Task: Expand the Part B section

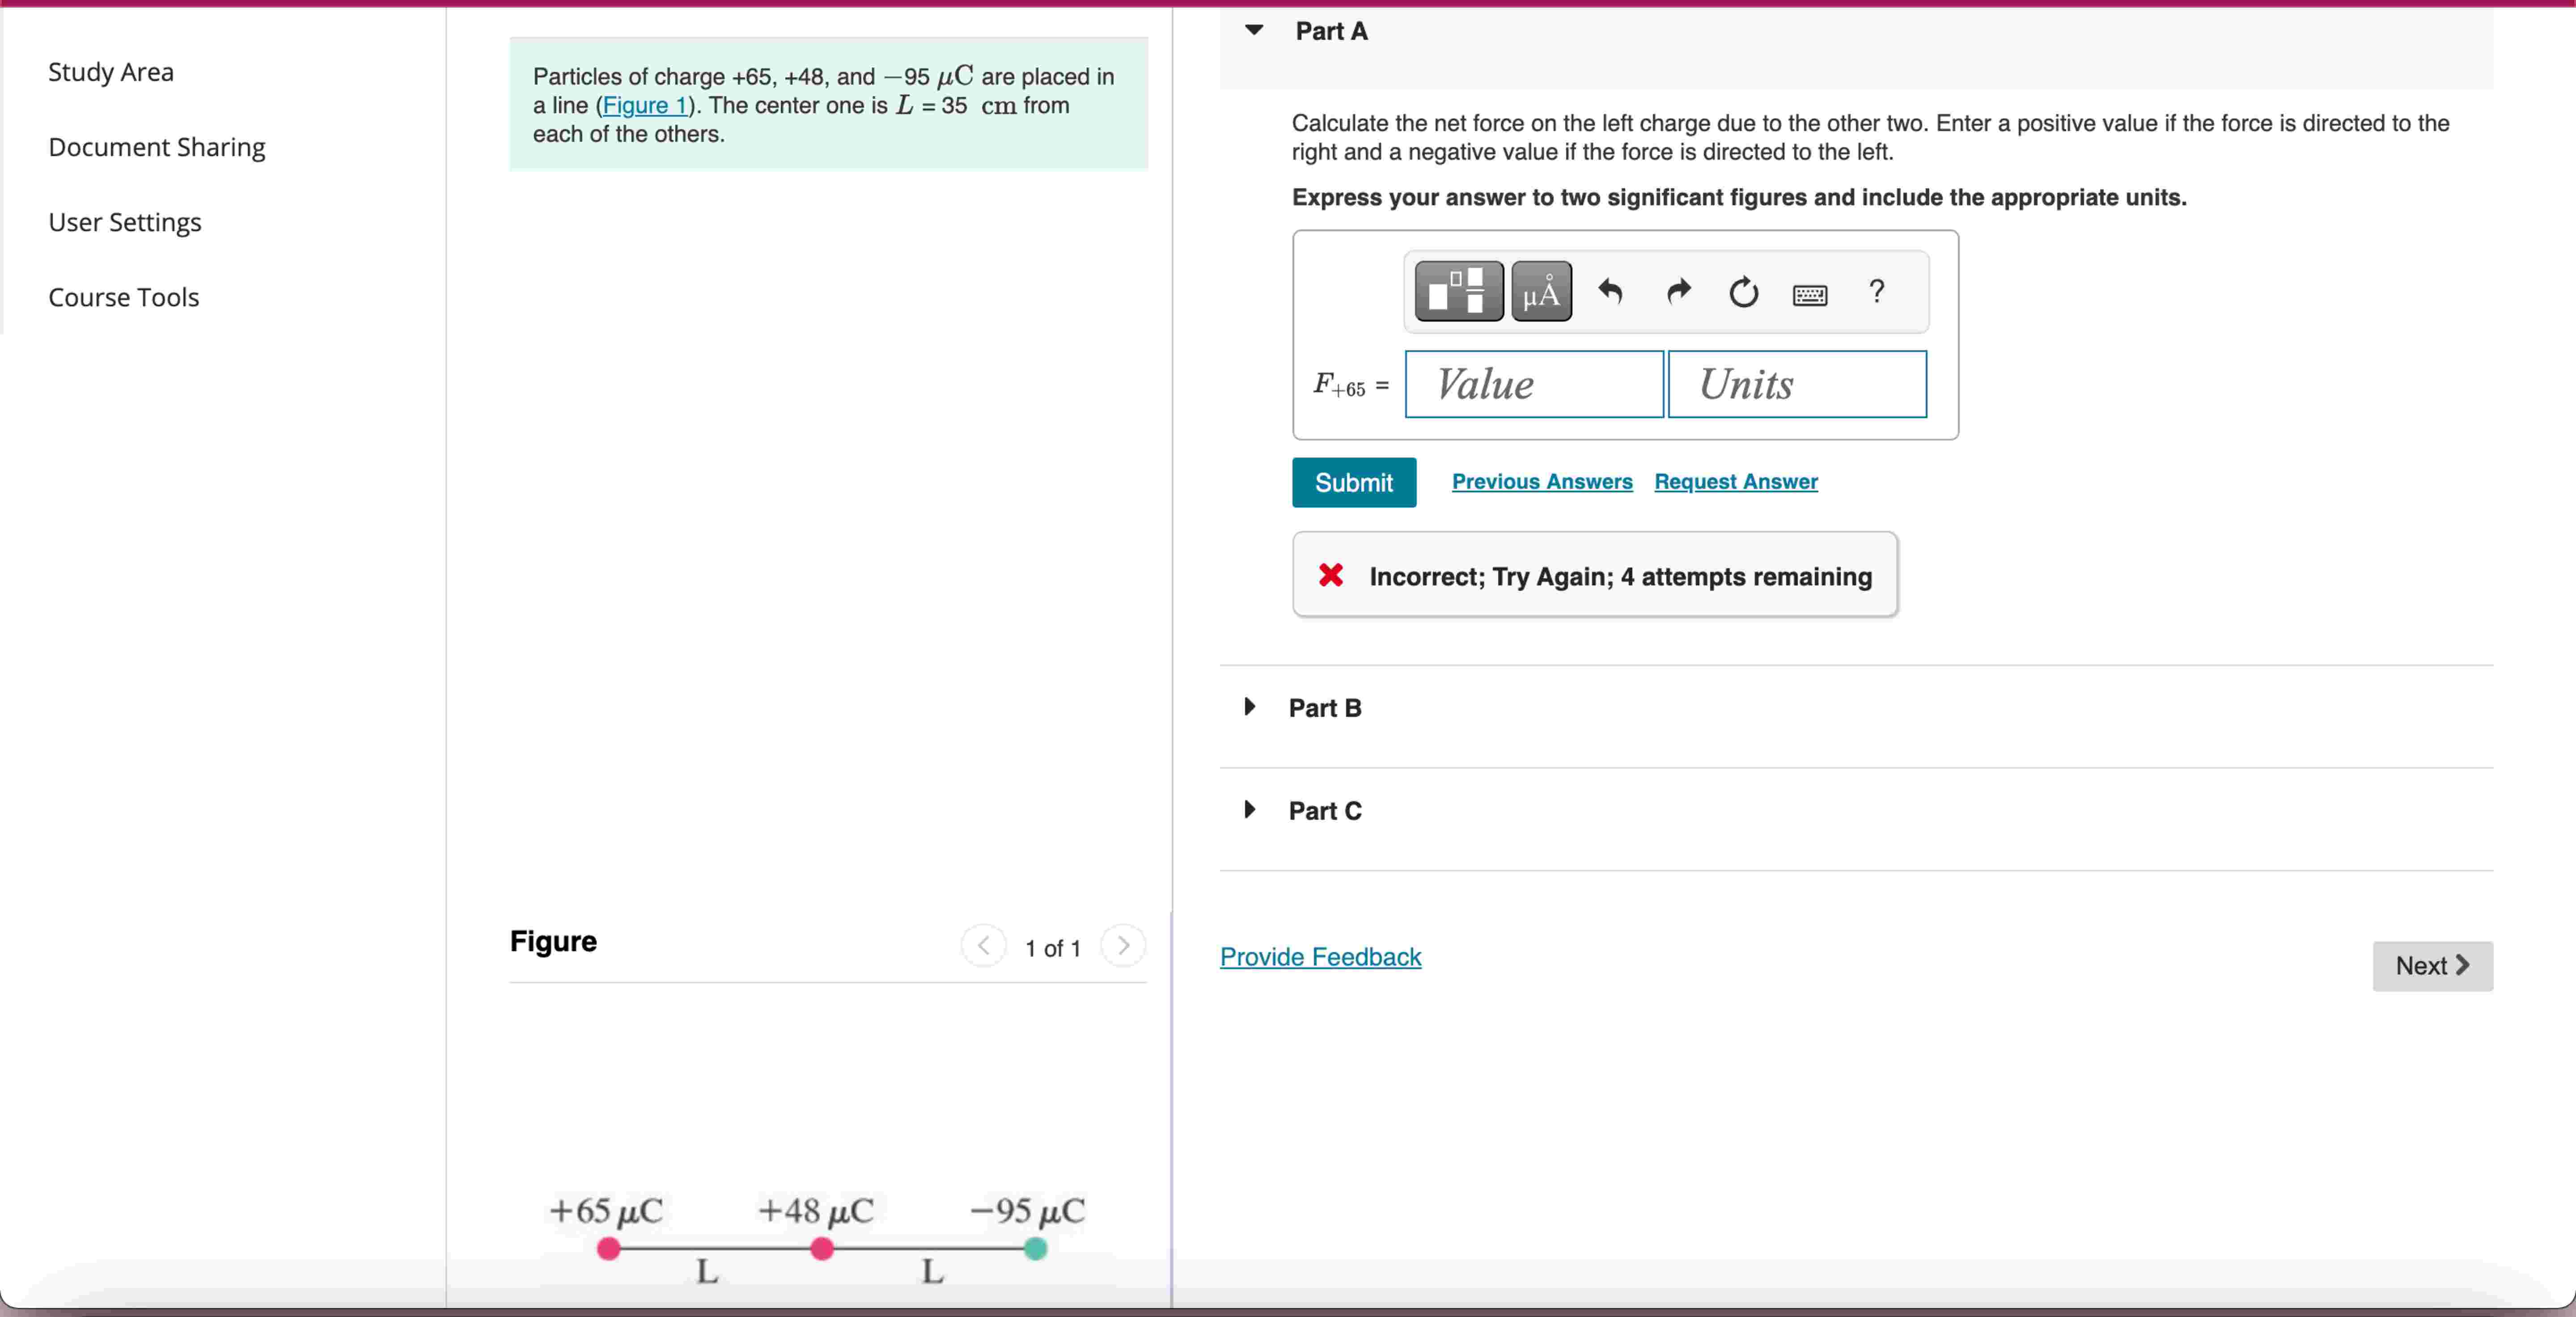Action: [x=1248, y=707]
